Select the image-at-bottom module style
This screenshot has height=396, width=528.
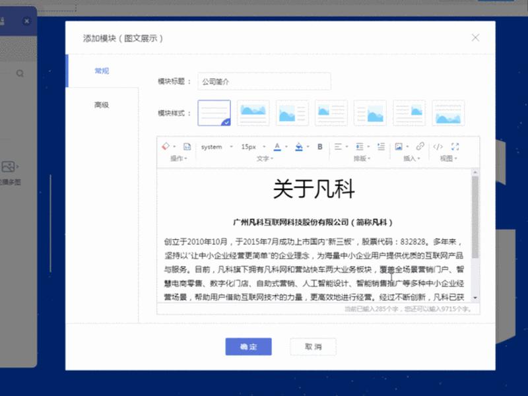tap(448, 113)
